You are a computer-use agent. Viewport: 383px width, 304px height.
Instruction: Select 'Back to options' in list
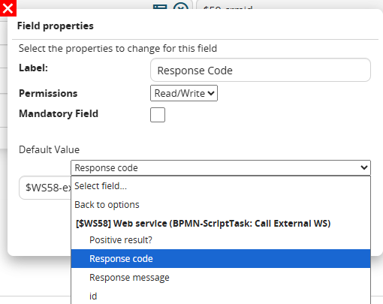(221, 205)
